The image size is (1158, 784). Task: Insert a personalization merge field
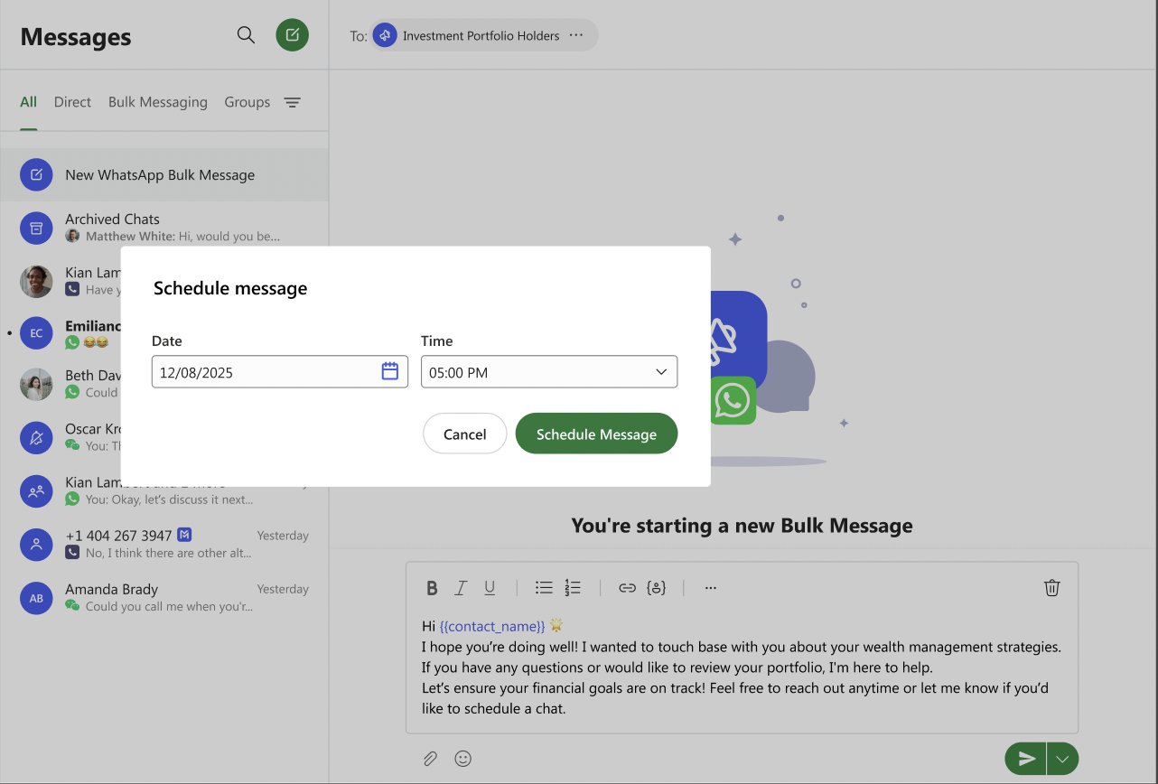(x=657, y=587)
